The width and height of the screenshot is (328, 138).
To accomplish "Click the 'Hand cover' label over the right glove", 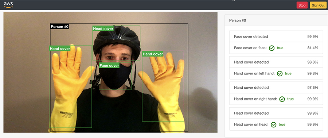I will 153,54.
